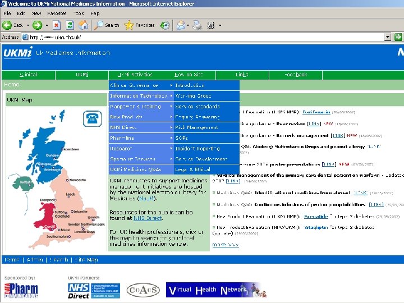
Task: Click the Mail envelope toolbar icon
Action: (181, 25)
